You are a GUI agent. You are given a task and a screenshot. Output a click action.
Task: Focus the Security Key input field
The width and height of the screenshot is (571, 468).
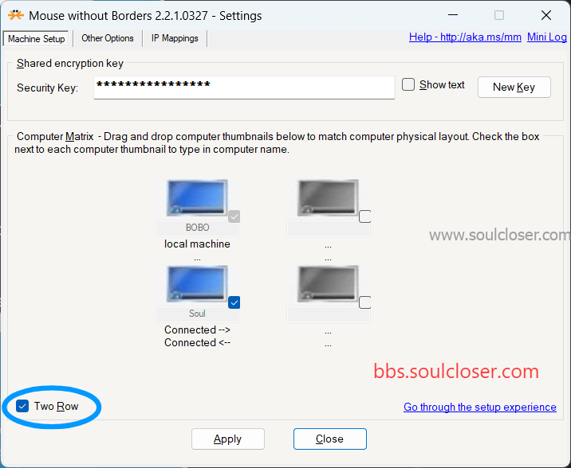tap(244, 88)
